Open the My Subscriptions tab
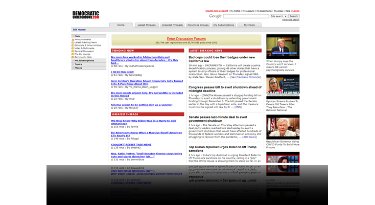Image resolution: width=375 pixels, height=205 pixels. click(224, 25)
